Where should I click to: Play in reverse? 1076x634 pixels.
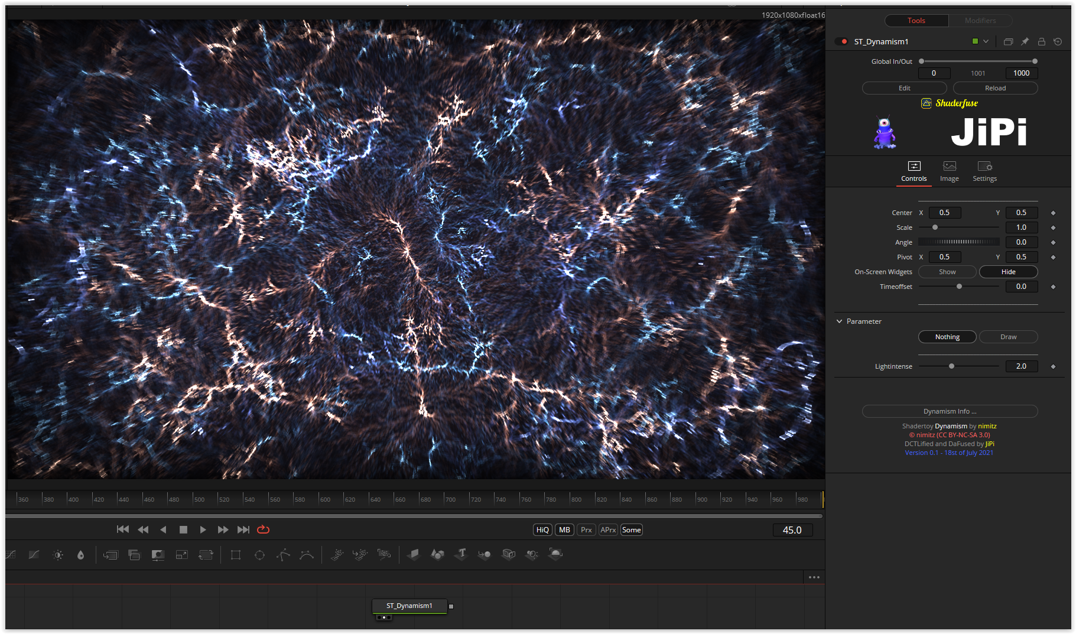pyautogui.click(x=163, y=529)
